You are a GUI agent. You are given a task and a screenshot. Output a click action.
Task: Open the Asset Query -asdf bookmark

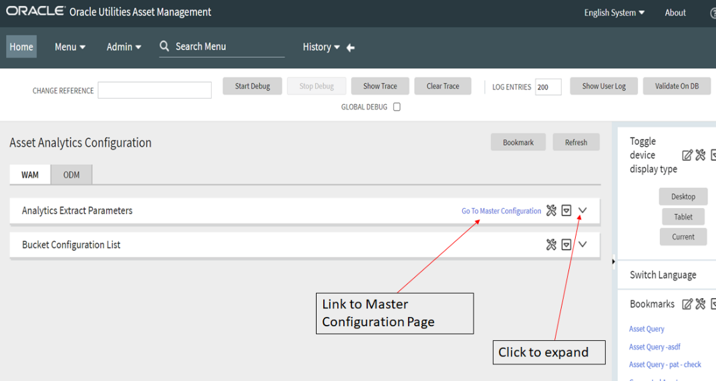[x=655, y=347]
